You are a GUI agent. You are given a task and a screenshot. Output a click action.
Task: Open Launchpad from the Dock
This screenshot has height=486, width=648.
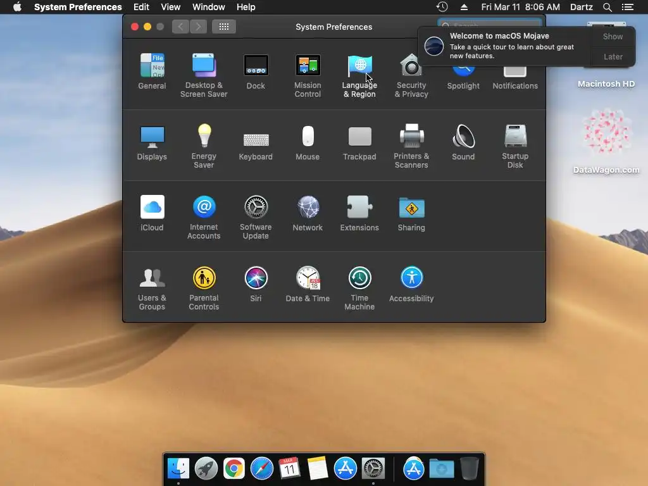pyautogui.click(x=206, y=469)
